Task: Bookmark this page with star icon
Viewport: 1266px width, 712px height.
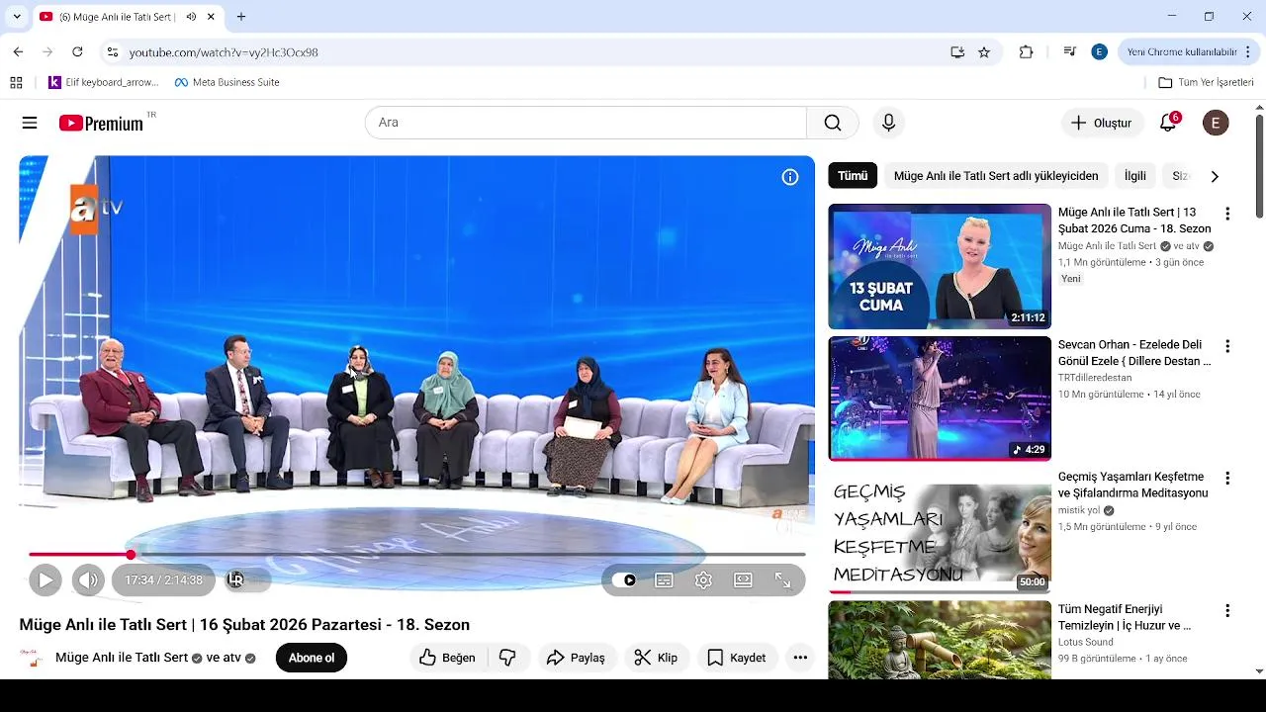Action: click(984, 52)
